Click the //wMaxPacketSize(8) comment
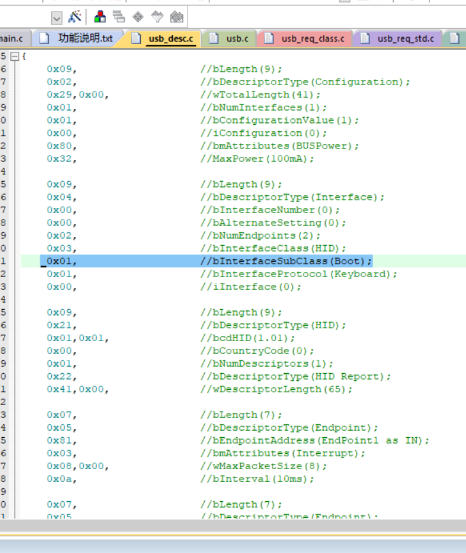The width and height of the screenshot is (466, 553). pos(264,466)
